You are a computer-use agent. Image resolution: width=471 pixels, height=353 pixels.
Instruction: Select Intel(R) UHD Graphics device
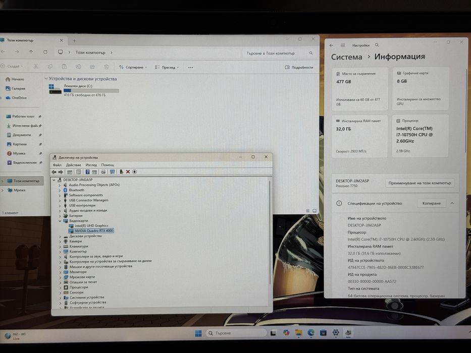[89, 226]
